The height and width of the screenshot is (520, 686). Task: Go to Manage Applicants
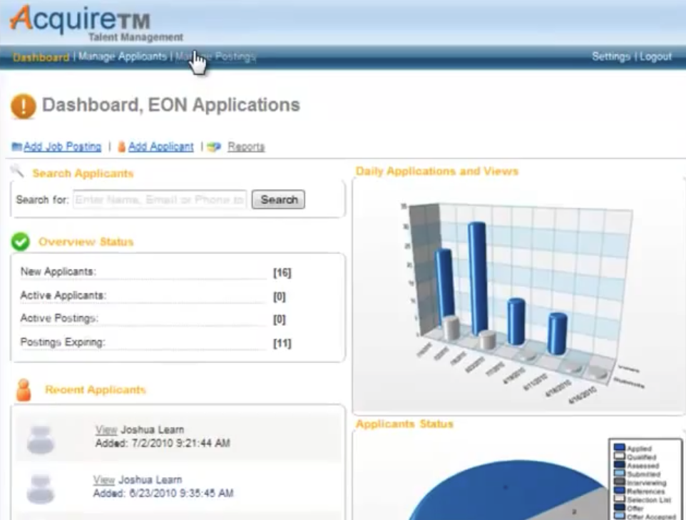click(123, 56)
